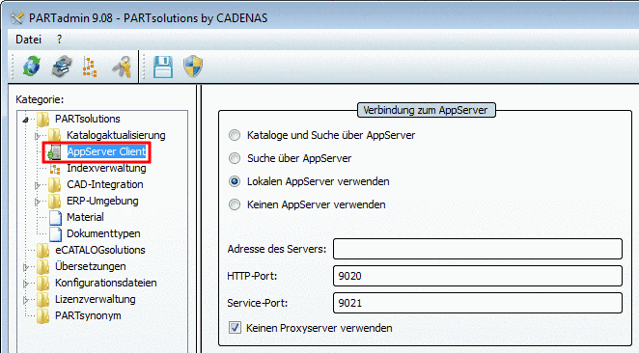
Task: Click the Service-Port field
Action: coord(478,303)
